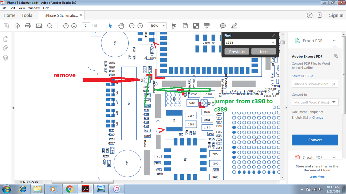
Task: Click the page number field
Action: coord(87,26)
